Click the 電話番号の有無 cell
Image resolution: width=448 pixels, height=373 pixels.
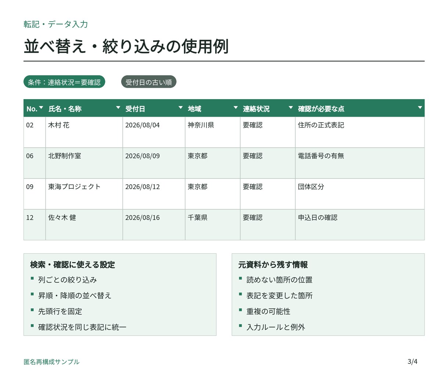click(x=360, y=163)
